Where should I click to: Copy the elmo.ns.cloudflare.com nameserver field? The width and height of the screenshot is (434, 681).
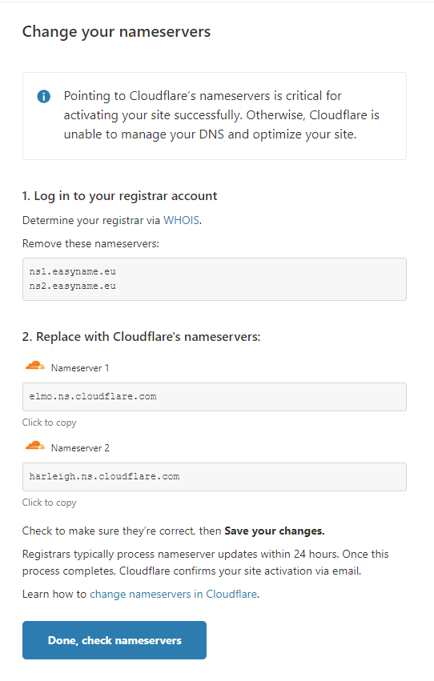[x=215, y=397]
